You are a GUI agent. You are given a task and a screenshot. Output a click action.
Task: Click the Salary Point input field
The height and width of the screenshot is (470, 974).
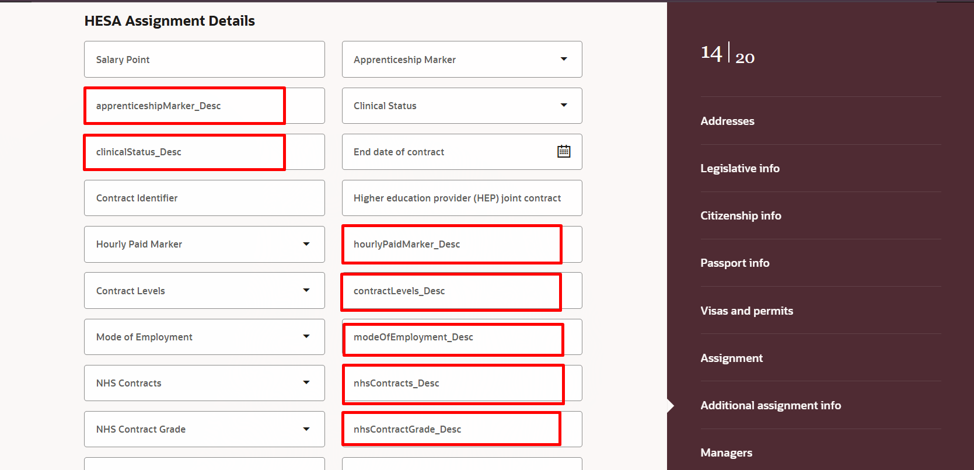(x=204, y=59)
